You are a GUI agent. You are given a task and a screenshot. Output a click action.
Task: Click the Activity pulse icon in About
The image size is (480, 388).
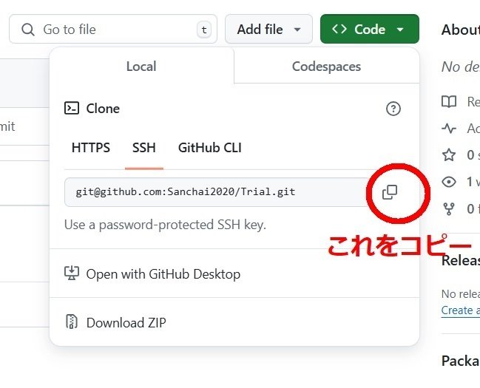point(449,128)
